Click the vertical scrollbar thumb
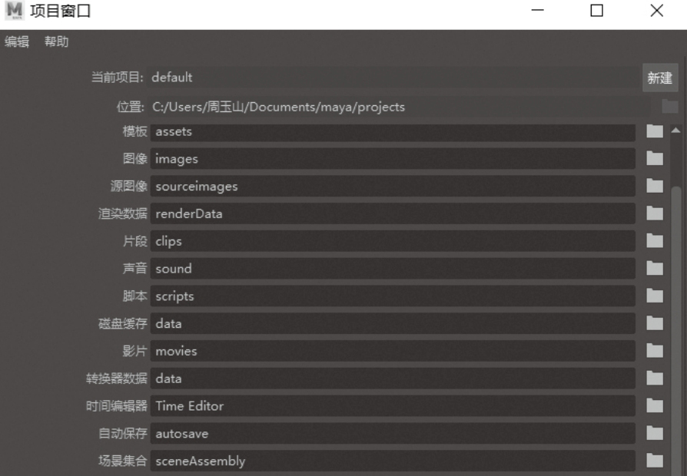Image resolution: width=687 pixels, height=476 pixels. click(676, 331)
